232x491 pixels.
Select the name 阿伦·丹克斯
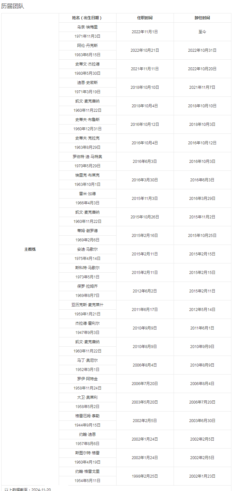click(x=87, y=46)
